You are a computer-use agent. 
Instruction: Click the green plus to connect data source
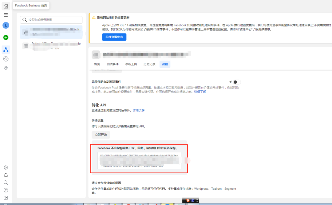[6, 37]
